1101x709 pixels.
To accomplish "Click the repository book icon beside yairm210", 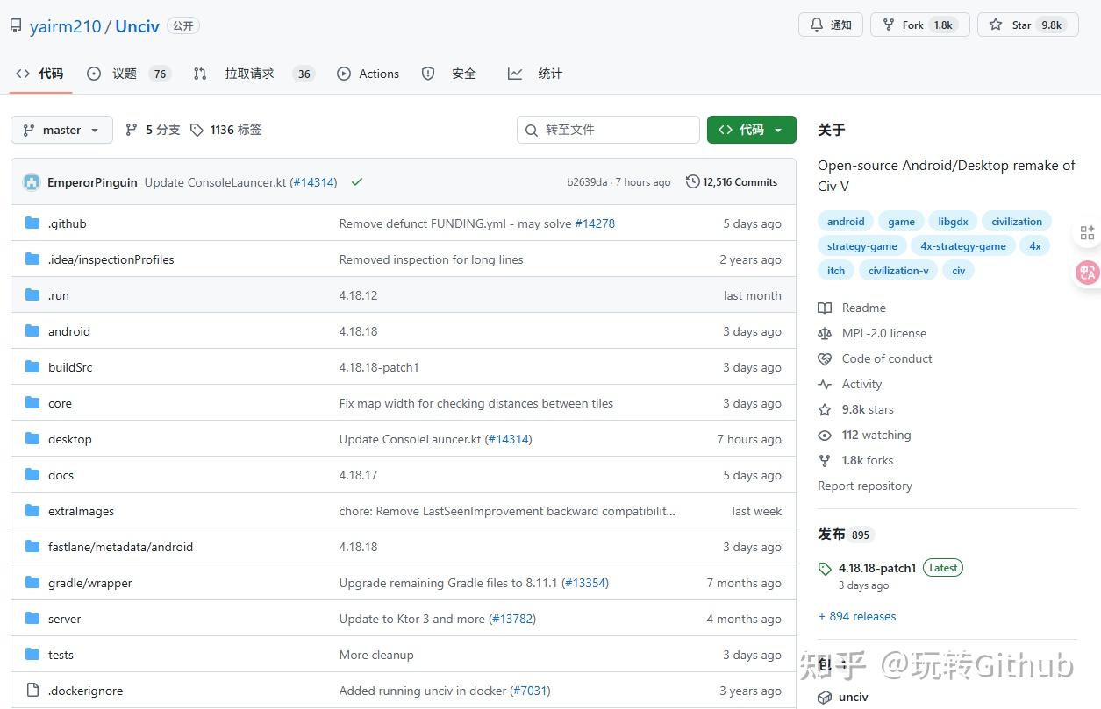I will (15, 25).
